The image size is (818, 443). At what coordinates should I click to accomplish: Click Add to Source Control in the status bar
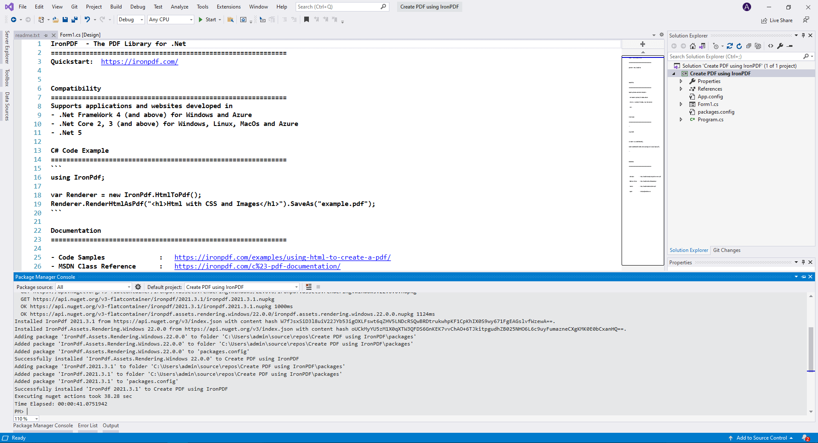(762, 438)
